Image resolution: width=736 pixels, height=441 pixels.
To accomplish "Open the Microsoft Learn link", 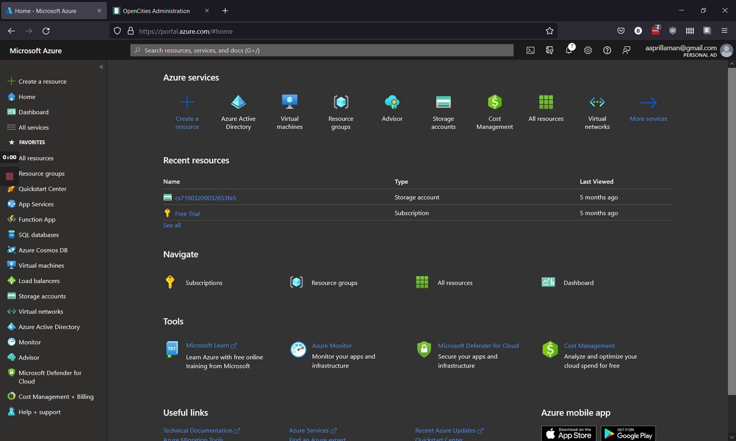I will (211, 346).
